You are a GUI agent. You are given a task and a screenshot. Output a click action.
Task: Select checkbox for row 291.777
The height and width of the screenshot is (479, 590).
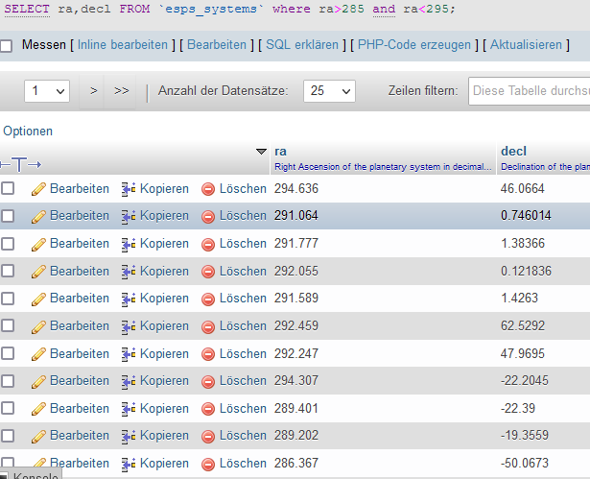tap(7, 243)
